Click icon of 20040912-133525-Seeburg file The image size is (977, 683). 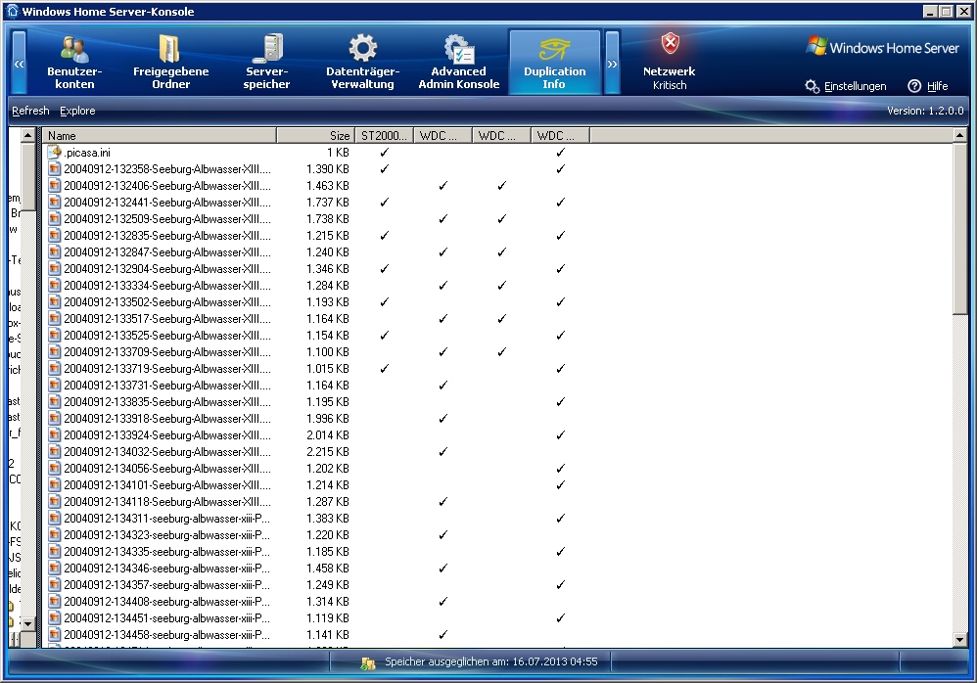tap(54, 335)
